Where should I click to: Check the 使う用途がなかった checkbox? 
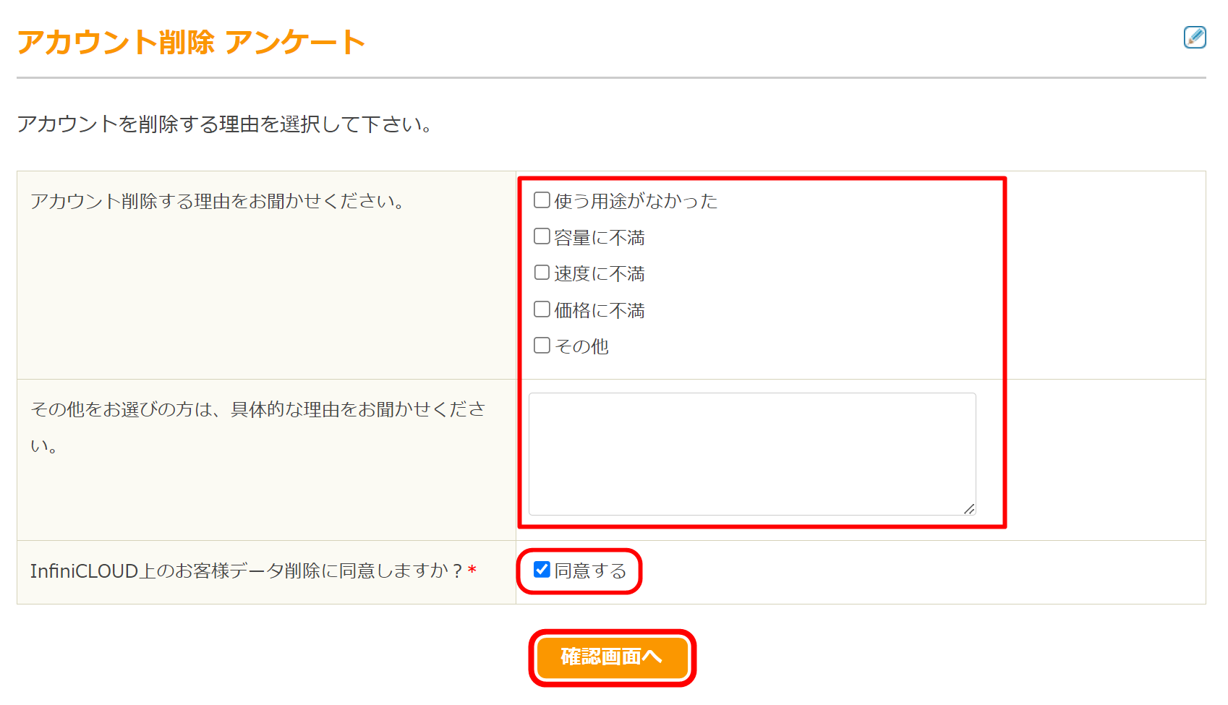pos(542,200)
